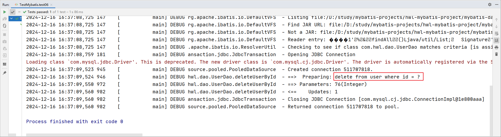
Task: Click the Exit arrow icon in the sidebar
Action: tap(5, 55)
